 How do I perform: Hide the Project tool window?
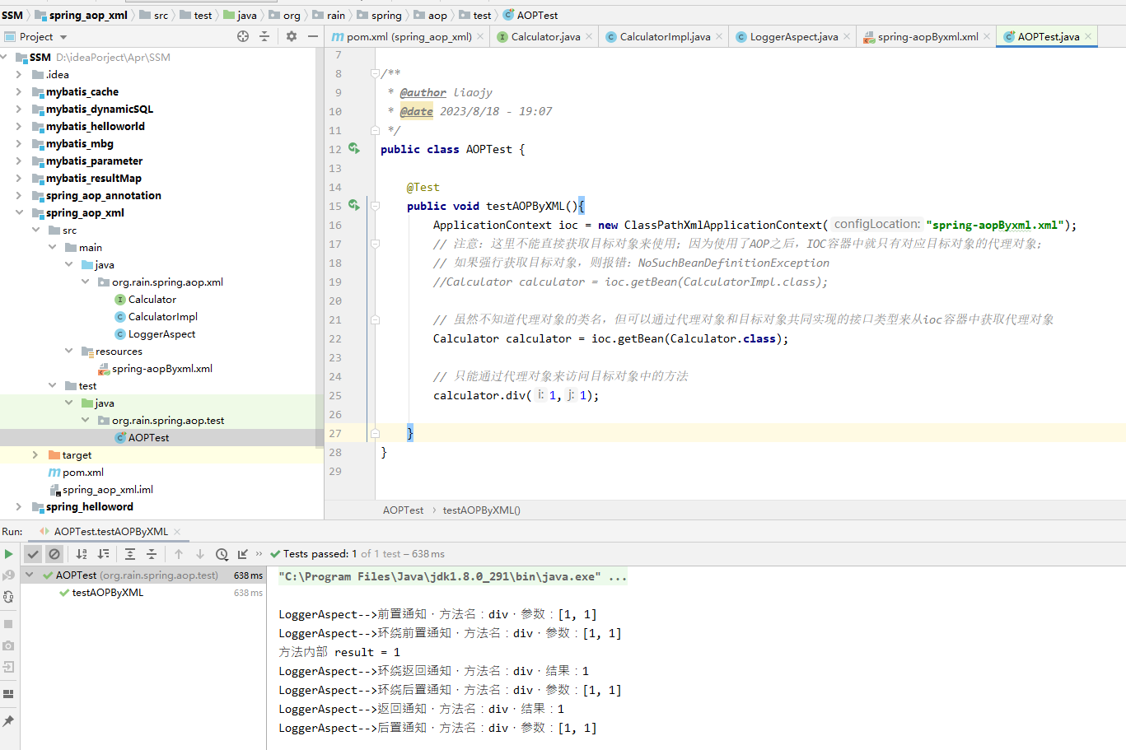(x=313, y=36)
